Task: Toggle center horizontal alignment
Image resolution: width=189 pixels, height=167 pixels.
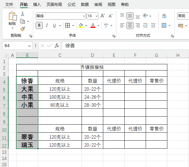Action: tap(130, 25)
